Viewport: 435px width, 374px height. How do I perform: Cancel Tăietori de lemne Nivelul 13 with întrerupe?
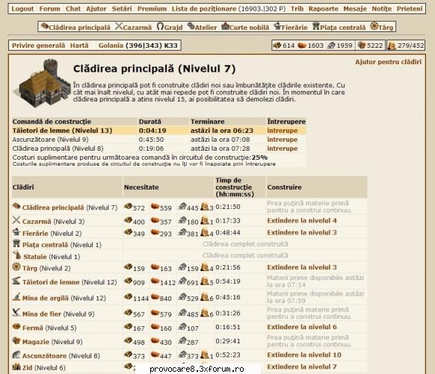click(x=282, y=131)
